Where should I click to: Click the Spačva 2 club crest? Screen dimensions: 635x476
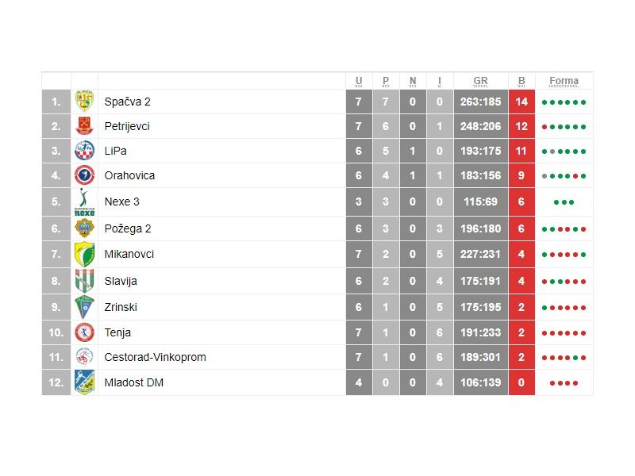(x=84, y=102)
